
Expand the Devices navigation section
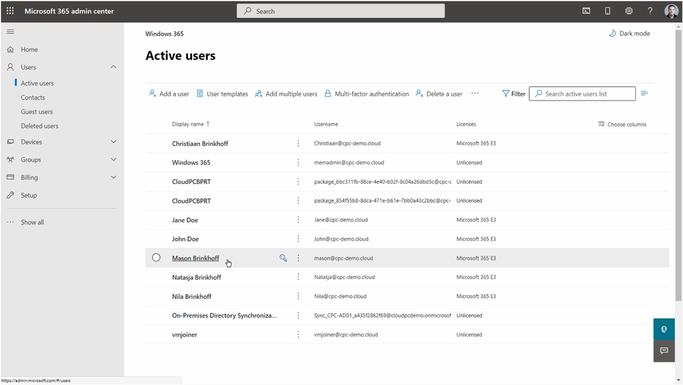(x=113, y=142)
